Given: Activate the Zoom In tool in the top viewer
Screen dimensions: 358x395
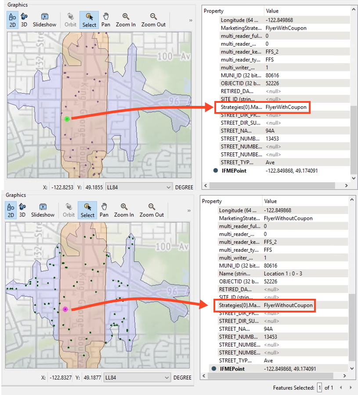Looking at the screenshot, I should 126,20.
